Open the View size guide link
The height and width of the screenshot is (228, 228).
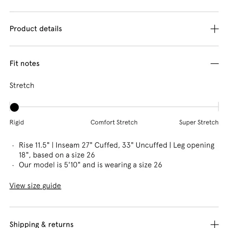click(x=35, y=186)
